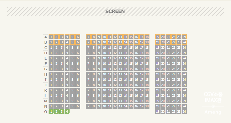The width and height of the screenshot is (231, 123).
Task: Click seat O19 in the bottom right row
Action: pos(157,111)
